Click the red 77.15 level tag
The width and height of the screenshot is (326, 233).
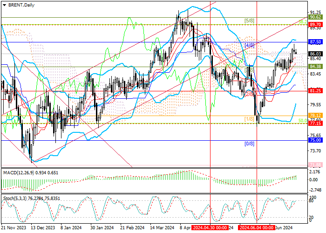click(315, 123)
